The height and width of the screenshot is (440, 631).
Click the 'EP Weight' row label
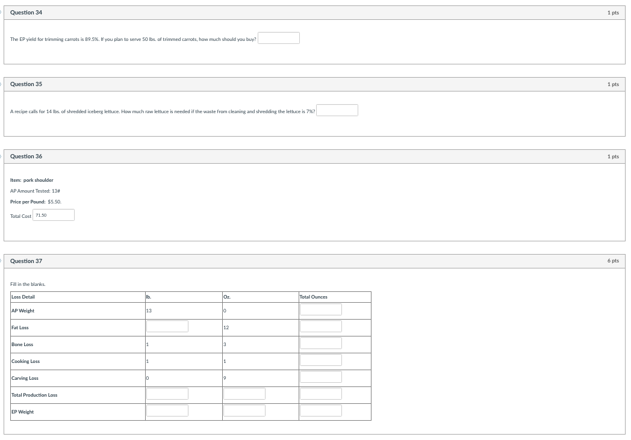[x=22, y=412]
